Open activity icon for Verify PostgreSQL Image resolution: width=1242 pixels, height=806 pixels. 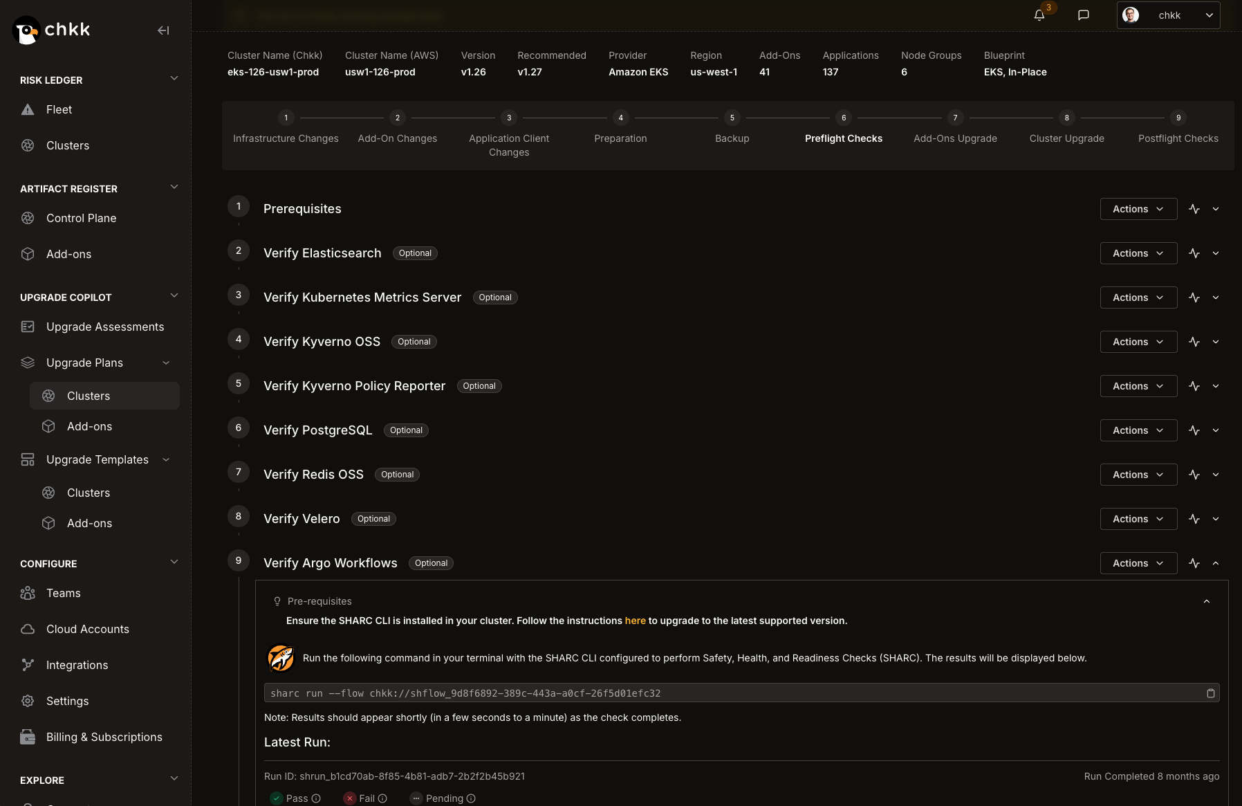1194,430
